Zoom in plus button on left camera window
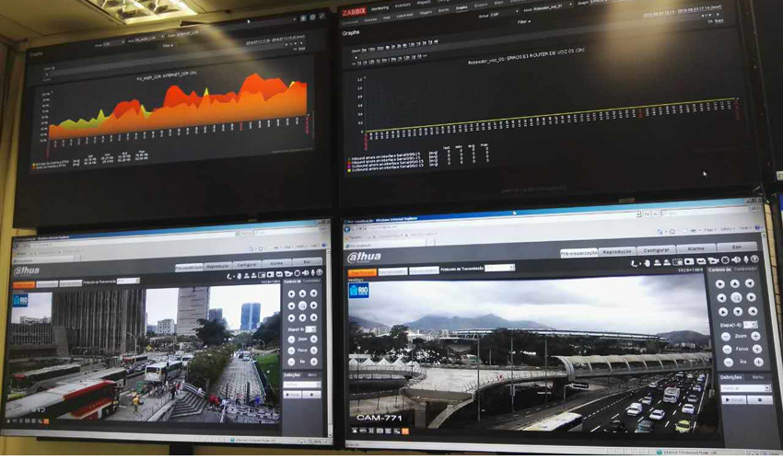 pos(314,339)
